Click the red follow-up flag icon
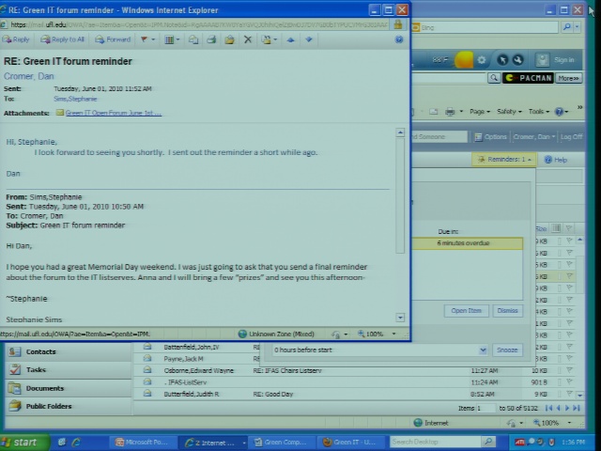The image size is (601, 451). (144, 39)
